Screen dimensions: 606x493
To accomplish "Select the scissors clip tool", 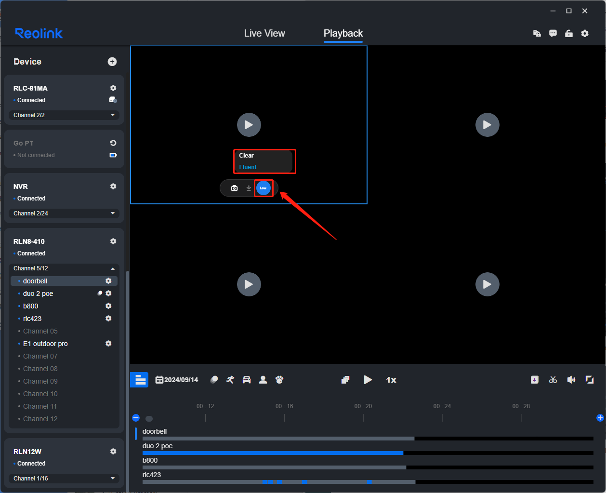I will (553, 380).
